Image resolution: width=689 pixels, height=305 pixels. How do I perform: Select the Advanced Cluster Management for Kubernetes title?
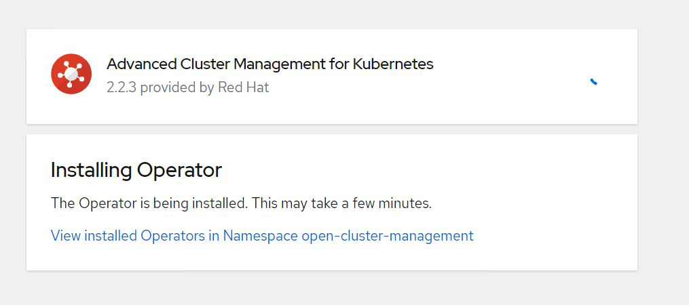pos(269,64)
